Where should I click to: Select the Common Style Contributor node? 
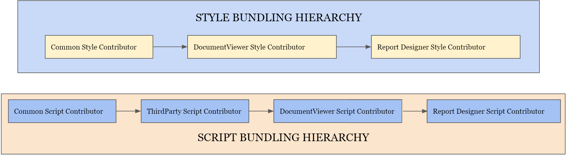(x=99, y=47)
